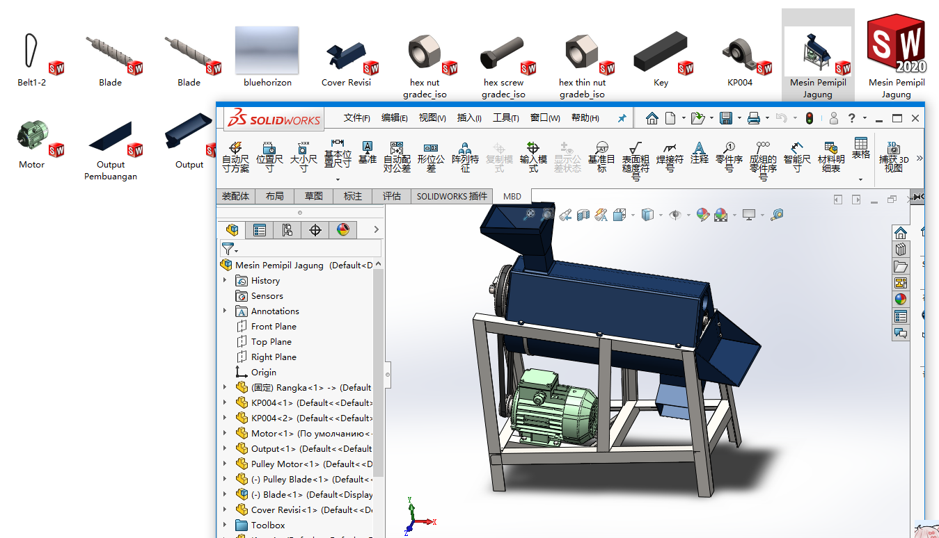Toggle the Hide/Show Items eye icon

(x=674, y=215)
